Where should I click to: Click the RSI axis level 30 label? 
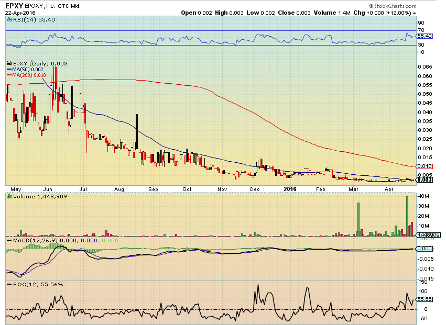point(421,45)
